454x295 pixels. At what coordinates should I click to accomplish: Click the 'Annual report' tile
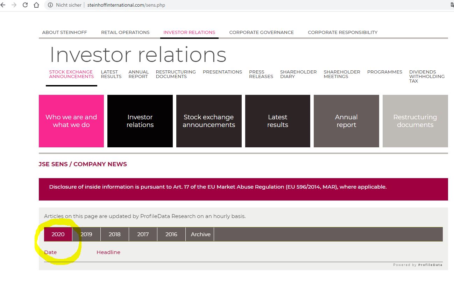(x=346, y=121)
